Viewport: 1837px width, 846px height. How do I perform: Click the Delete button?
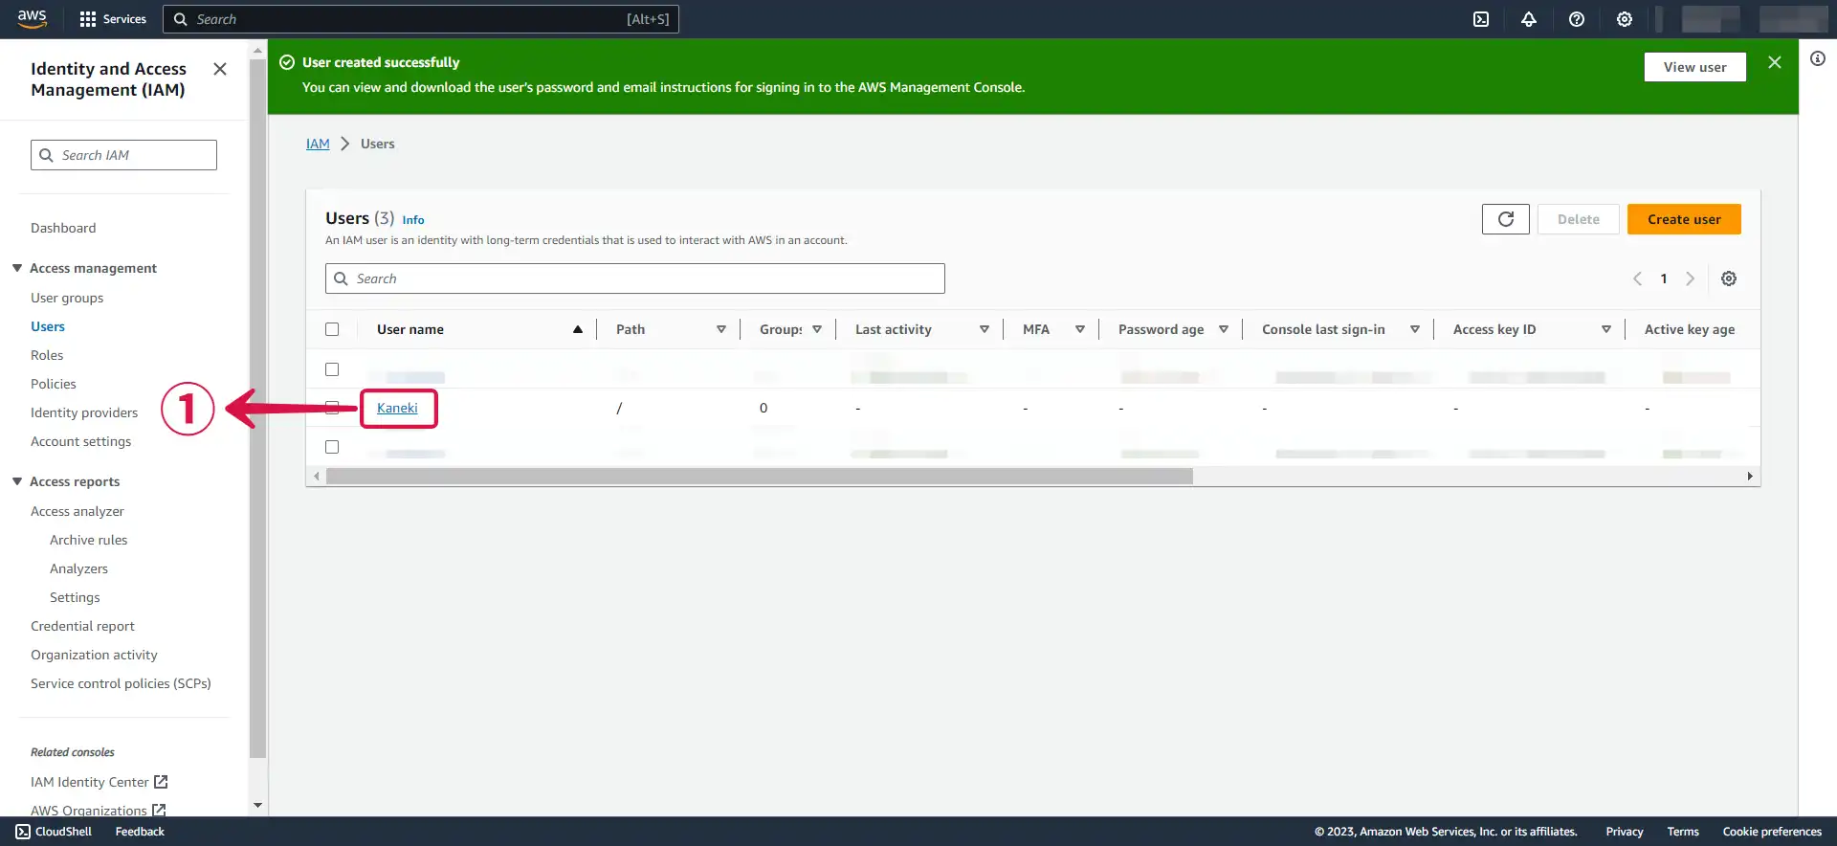[1579, 219]
